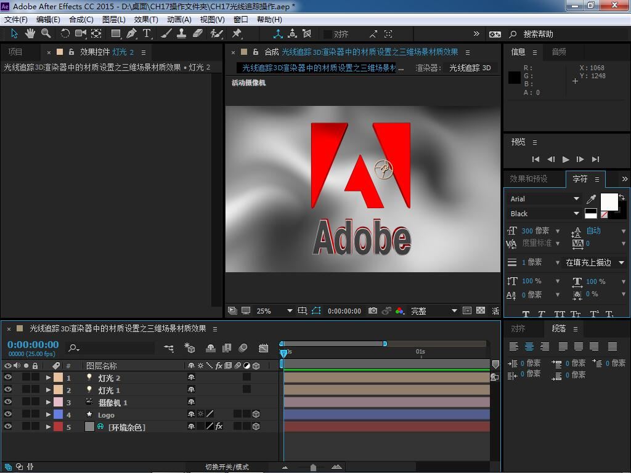Select the Unified Camera tool
The width and height of the screenshot is (631, 473).
point(81,34)
